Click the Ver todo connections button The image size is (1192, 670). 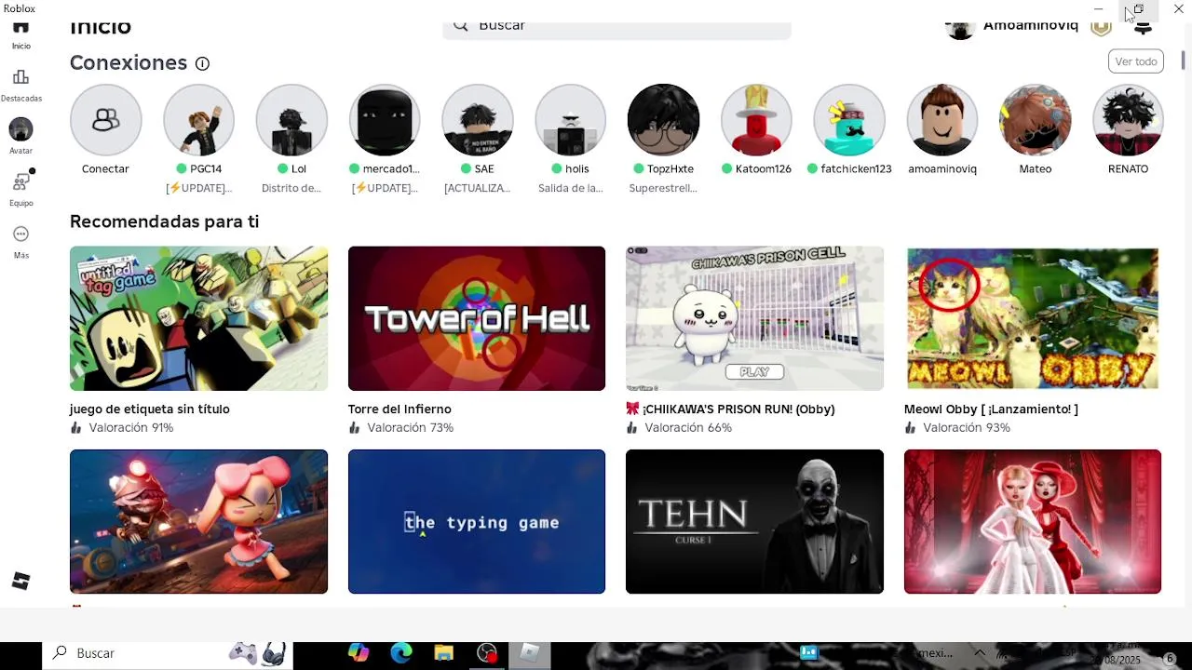[1136, 61]
